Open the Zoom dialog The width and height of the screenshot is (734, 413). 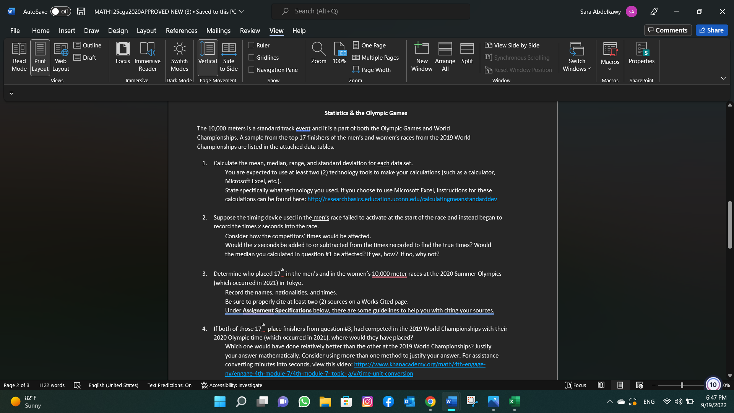[318, 54]
